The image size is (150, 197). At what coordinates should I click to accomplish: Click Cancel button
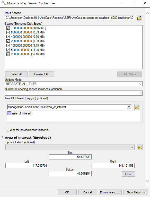tap(88, 192)
